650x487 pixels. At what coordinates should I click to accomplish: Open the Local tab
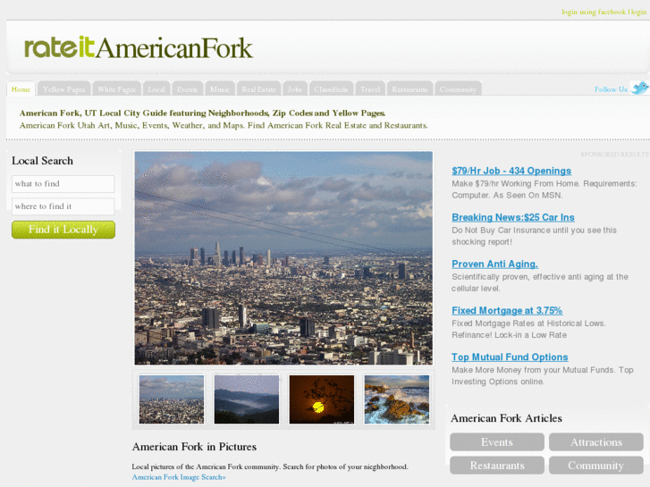(156, 89)
